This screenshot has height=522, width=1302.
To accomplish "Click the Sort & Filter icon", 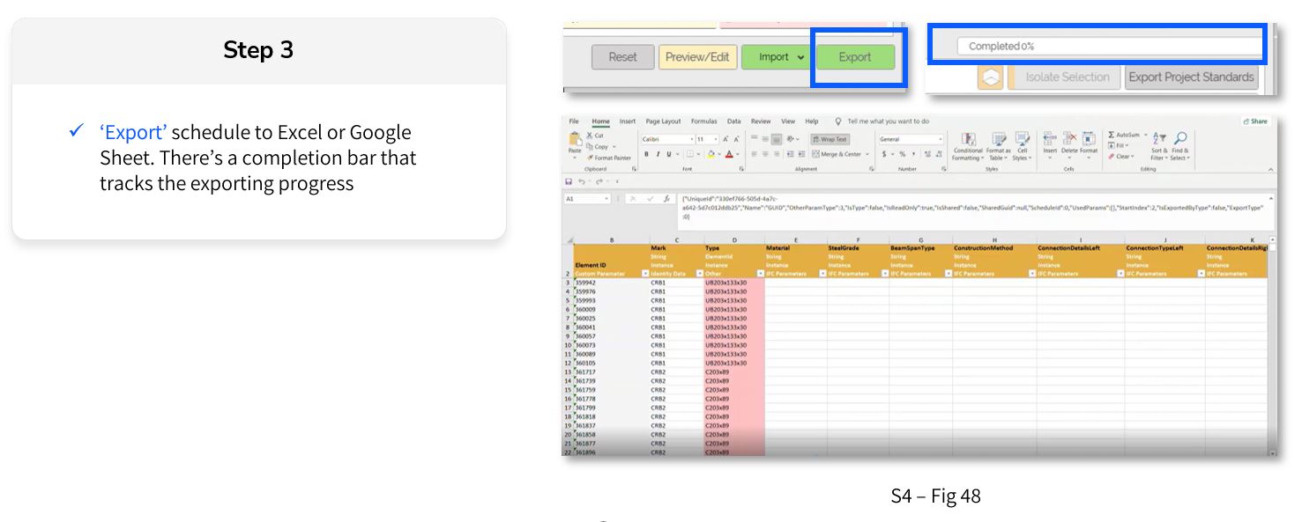I will (x=1159, y=139).
